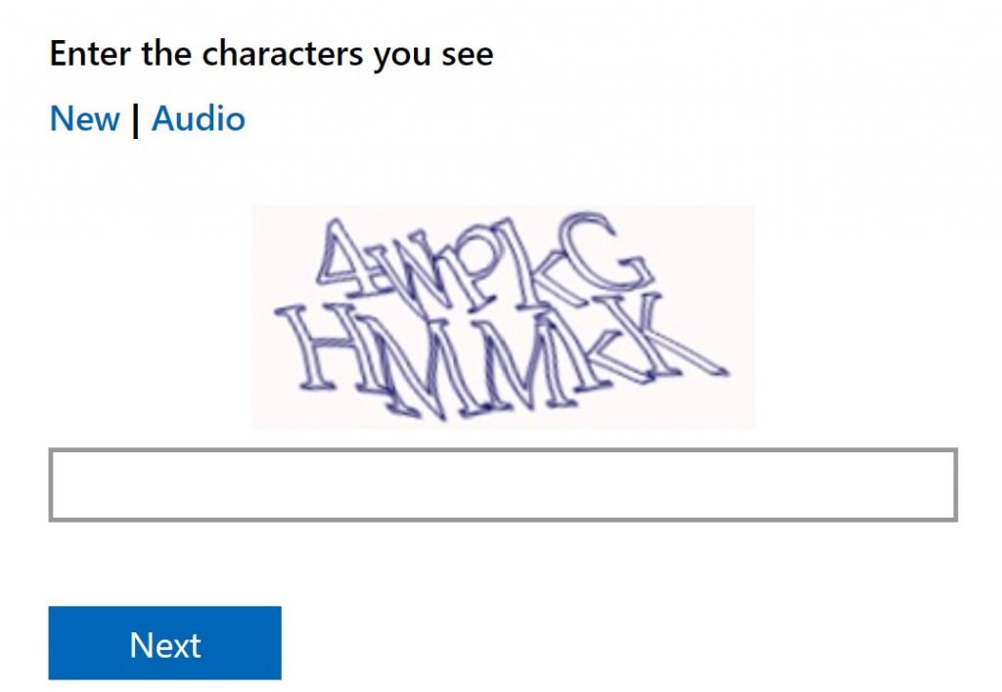Place cursor in the answer input field
The height and width of the screenshot is (692, 1002).
tap(503, 484)
